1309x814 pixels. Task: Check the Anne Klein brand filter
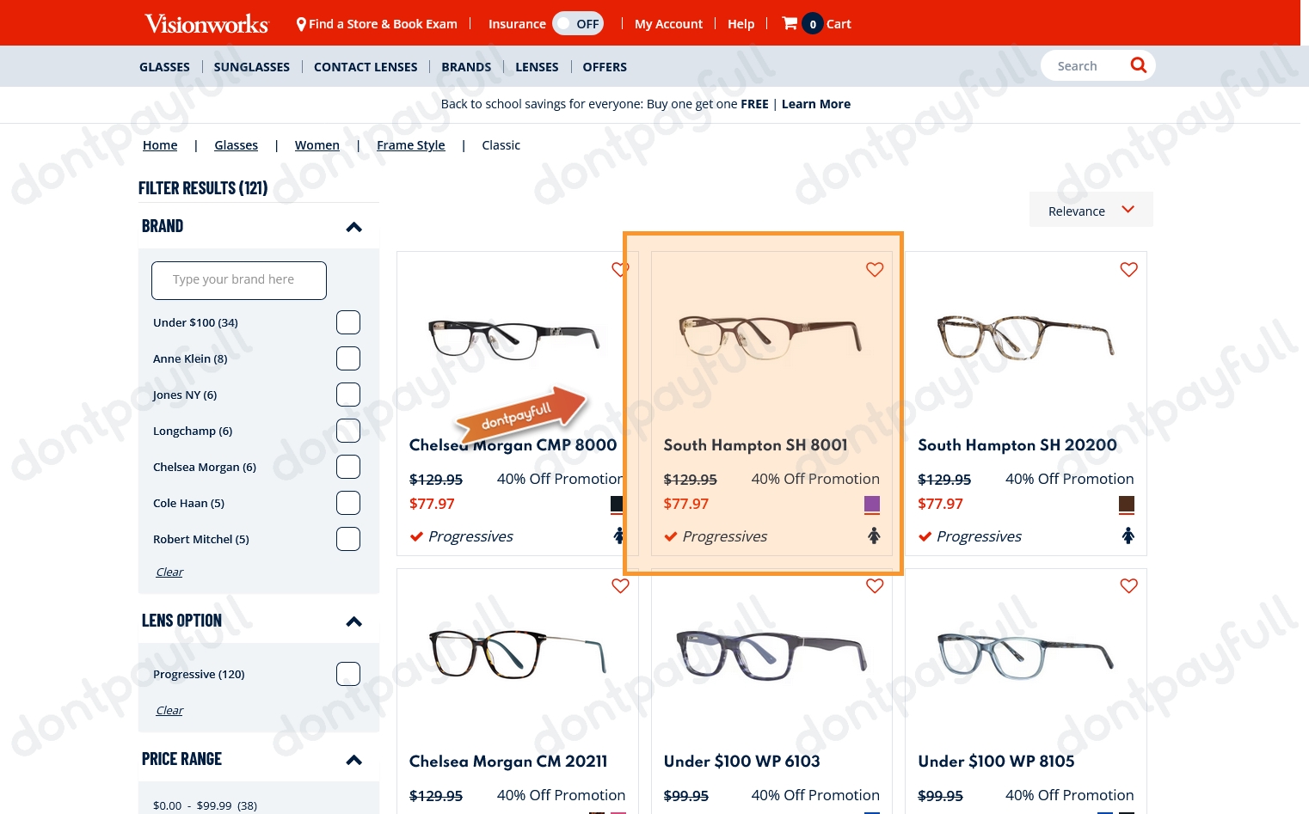tap(348, 358)
